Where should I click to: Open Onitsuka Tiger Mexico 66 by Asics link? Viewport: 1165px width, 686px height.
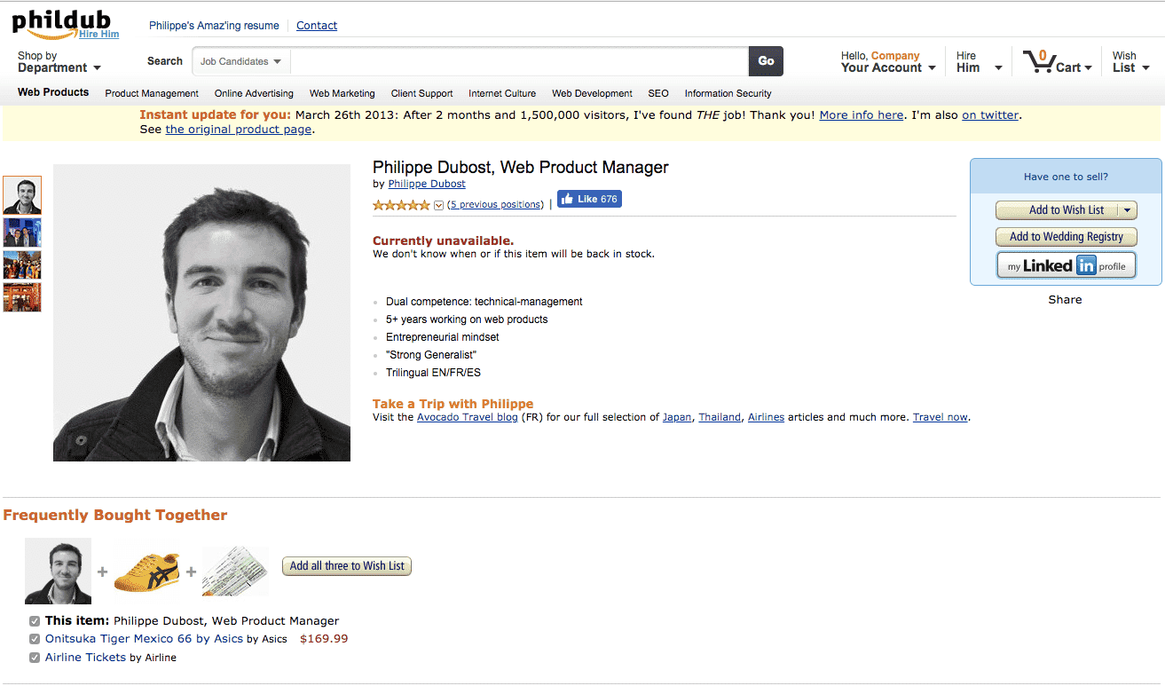click(144, 639)
